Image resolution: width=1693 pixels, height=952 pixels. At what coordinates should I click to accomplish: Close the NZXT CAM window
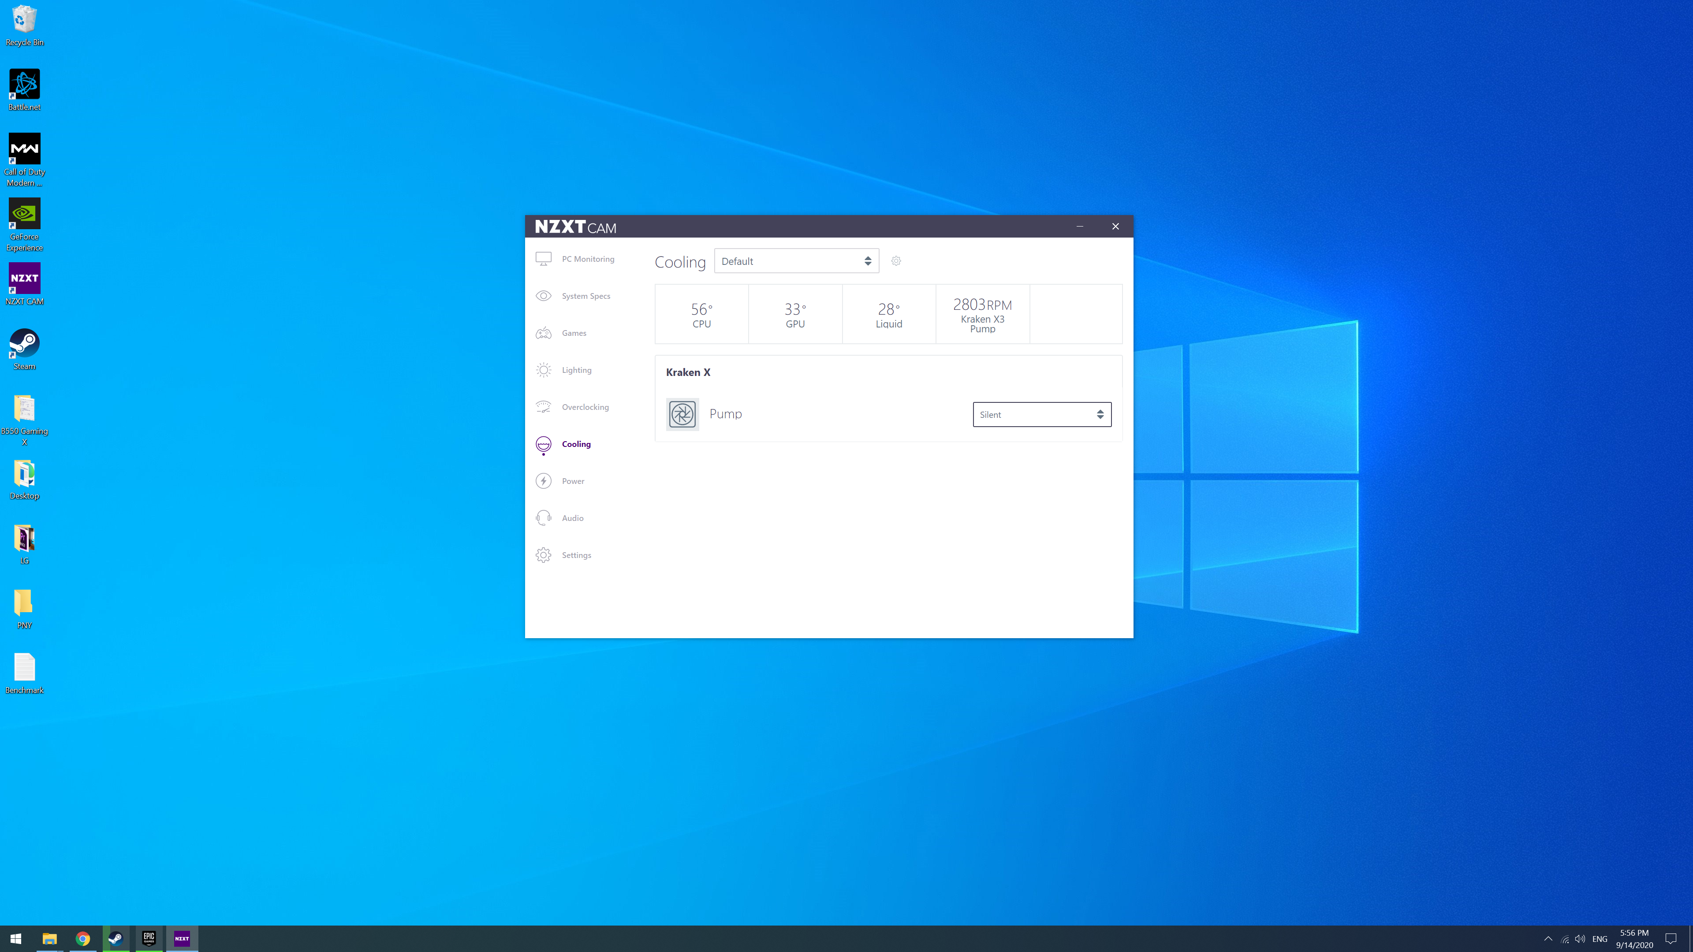(x=1115, y=226)
